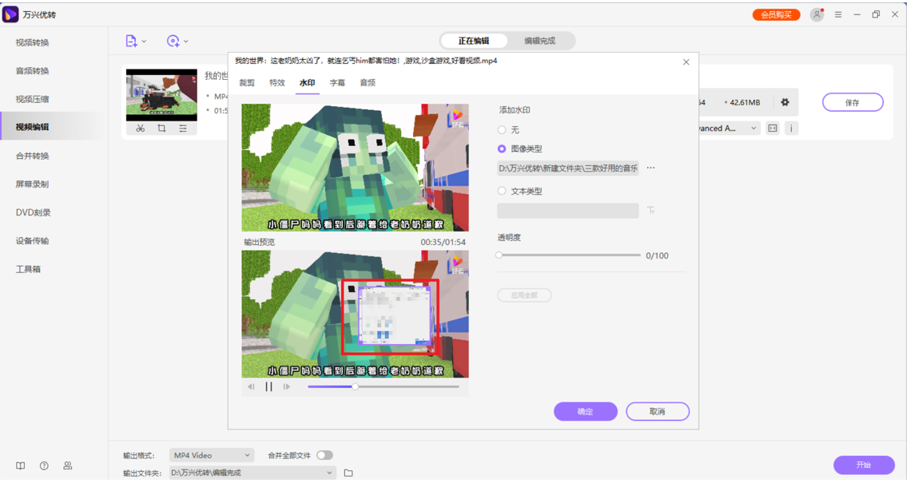Toggle the 合并全部文件 merge switch

[324, 456]
